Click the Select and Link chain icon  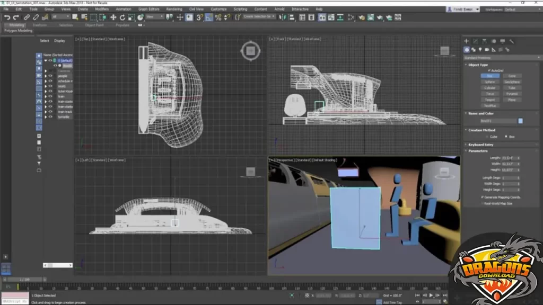[x=28, y=17]
